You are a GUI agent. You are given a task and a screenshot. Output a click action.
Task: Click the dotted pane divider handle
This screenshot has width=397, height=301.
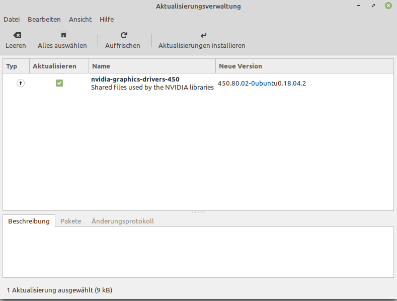coord(198,212)
